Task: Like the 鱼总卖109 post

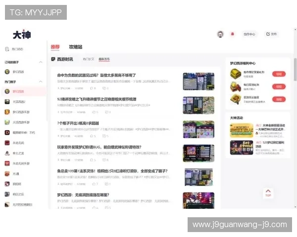Action: tap(95, 184)
